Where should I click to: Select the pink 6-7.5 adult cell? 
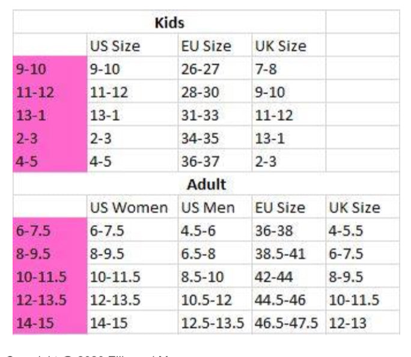pyautogui.click(x=50, y=231)
